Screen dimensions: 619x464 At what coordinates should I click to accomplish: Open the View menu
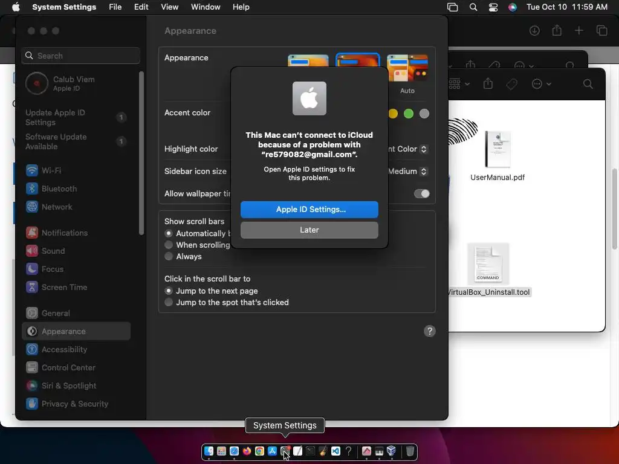(x=169, y=7)
